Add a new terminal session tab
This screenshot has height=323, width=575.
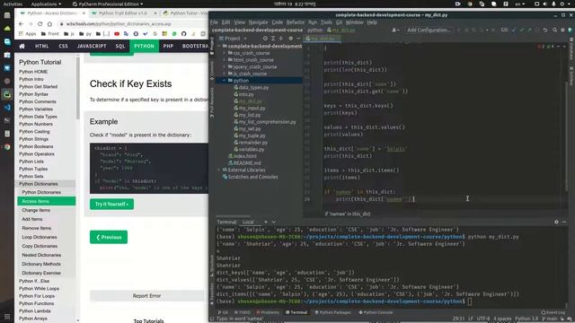click(266, 222)
